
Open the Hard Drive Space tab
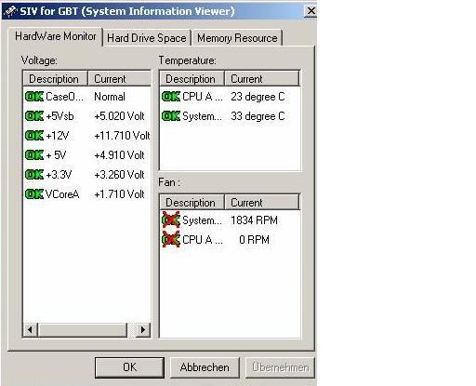pyautogui.click(x=147, y=38)
